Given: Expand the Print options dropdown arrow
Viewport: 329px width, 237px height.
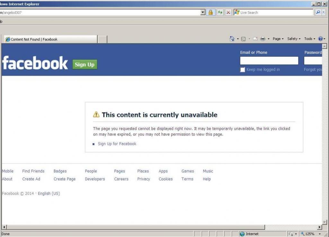Looking at the screenshot, I should pyautogui.click(x=268, y=39).
